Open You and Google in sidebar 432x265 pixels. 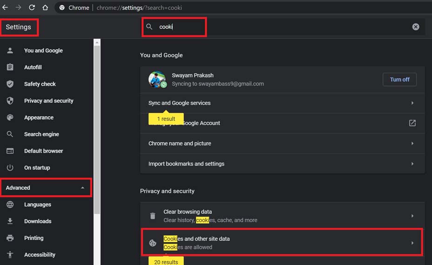click(x=43, y=51)
